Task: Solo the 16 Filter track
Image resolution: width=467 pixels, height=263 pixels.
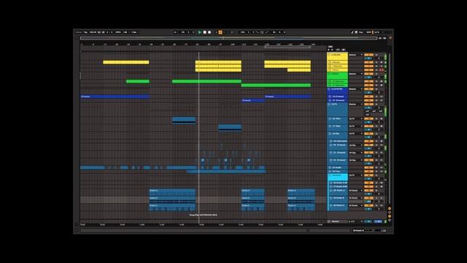Action: [377, 118]
